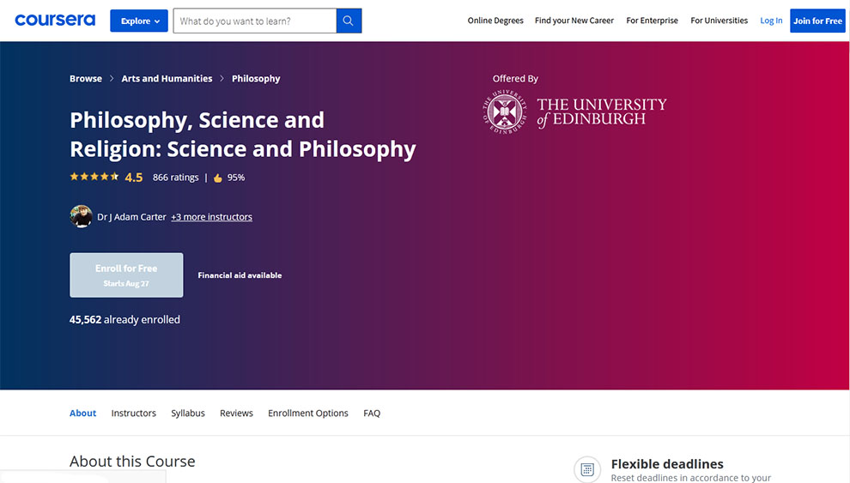This screenshot has height=483, width=850.
Task: Click the Enroll for Free button
Action: point(126,275)
